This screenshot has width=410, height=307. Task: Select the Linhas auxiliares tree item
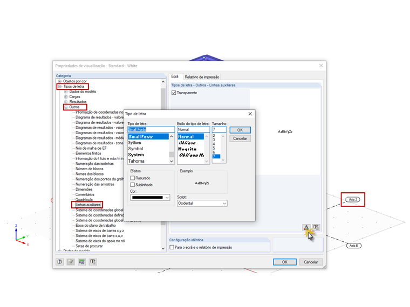[x=88, y=205]
